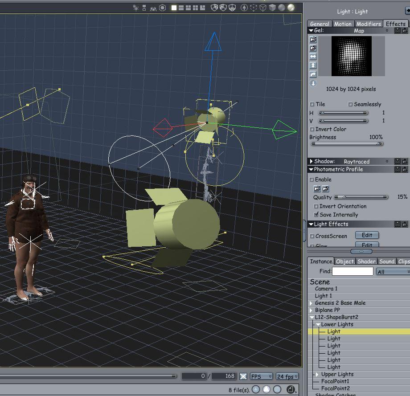410x396 pixels.
Task: Expand Biplane PP tree node
Action: [311, 310]
